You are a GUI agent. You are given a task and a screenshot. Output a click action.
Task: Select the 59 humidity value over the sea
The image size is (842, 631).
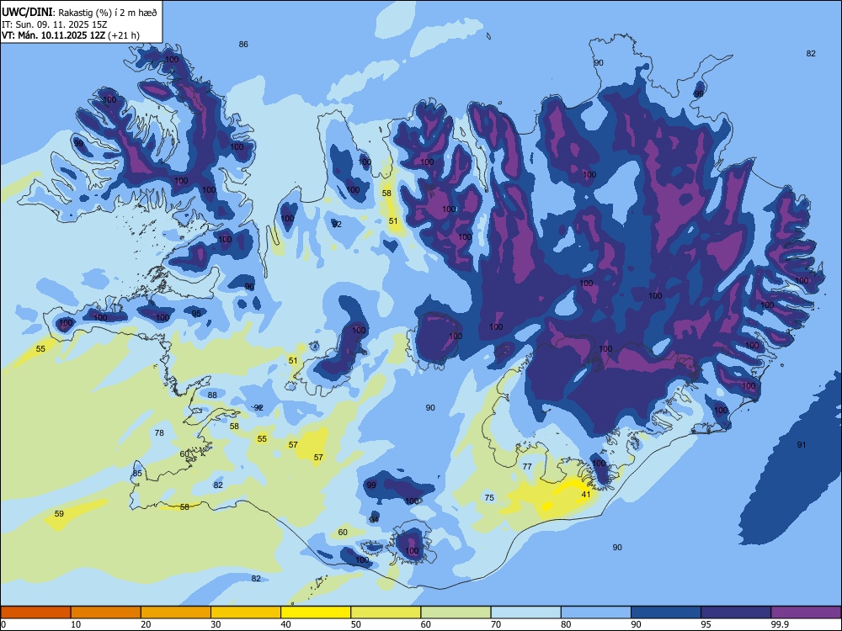59,513
